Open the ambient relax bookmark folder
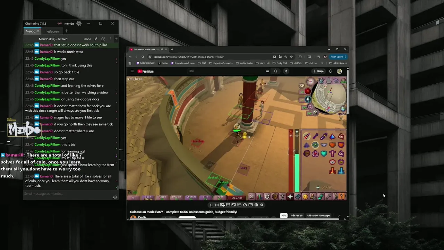Viewport: 444px width, 250px height. (244, 63)
